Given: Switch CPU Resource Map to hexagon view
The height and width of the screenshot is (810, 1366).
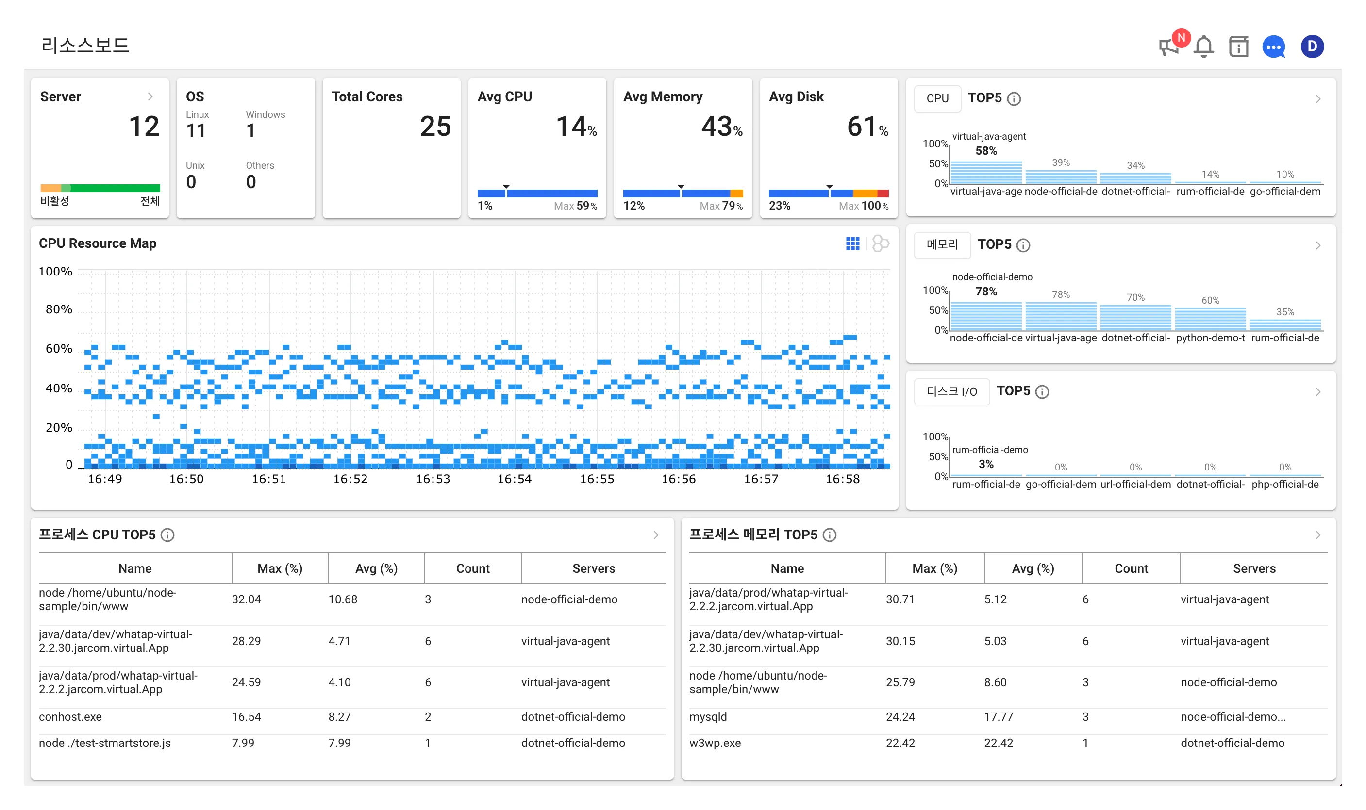Looking at the screenshot, I should point(881,243).
